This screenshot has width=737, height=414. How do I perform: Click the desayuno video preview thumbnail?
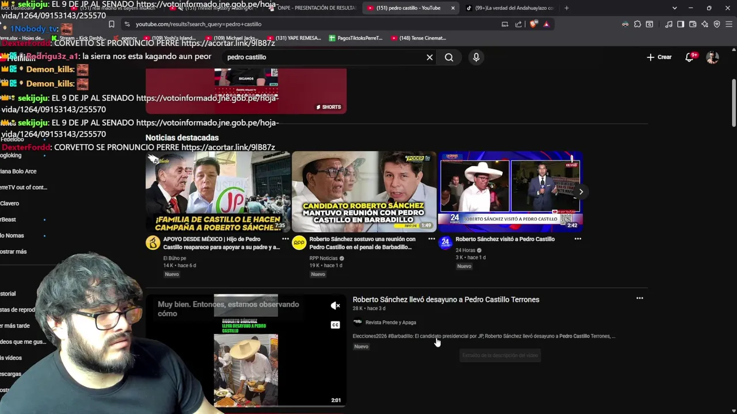246,351
